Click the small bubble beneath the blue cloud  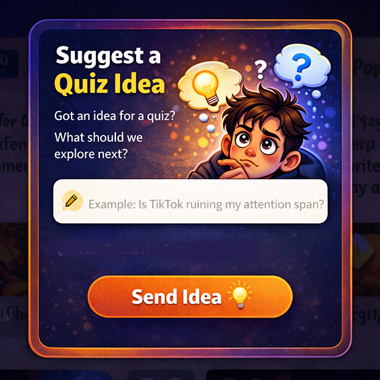[316, 94]
